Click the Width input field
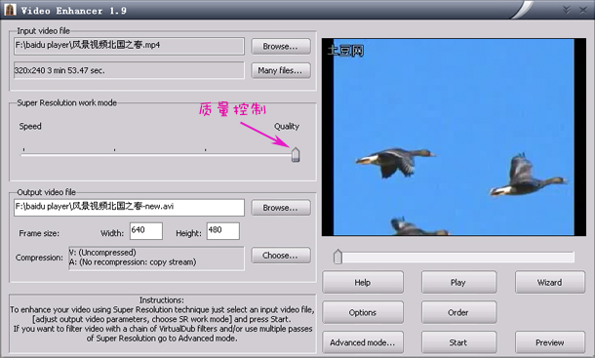This screenshot has height=358, width=595. [x=146, y=231]
